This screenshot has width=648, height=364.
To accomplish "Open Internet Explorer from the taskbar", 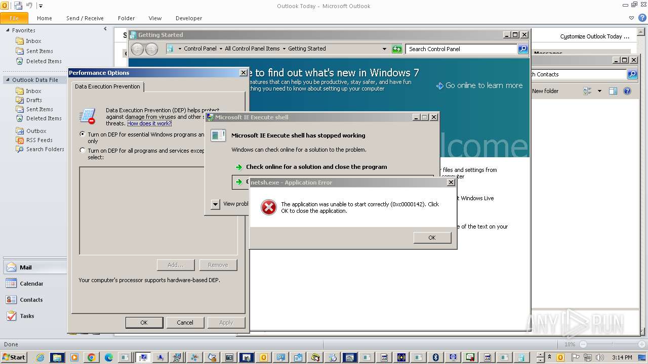I will point(40,357).
